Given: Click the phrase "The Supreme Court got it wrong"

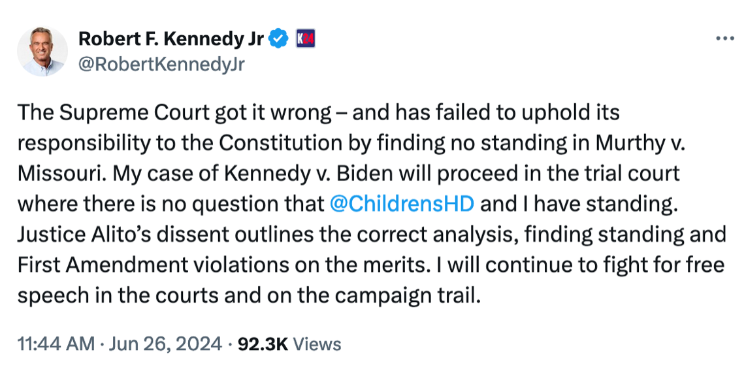Looking at the screenshot, I should (174, 113).
